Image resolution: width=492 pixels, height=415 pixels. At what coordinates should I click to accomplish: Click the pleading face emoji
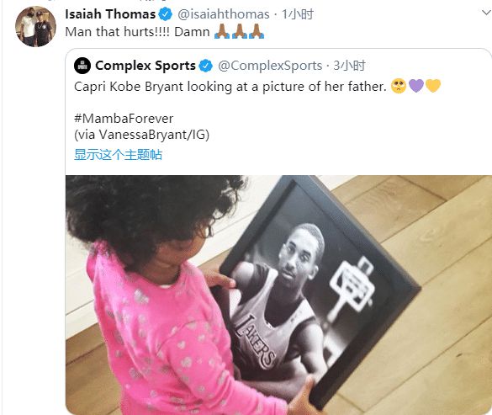(x=399, y=86)
